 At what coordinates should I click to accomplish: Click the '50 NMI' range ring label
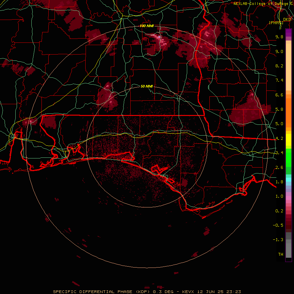tap(147, 86)
